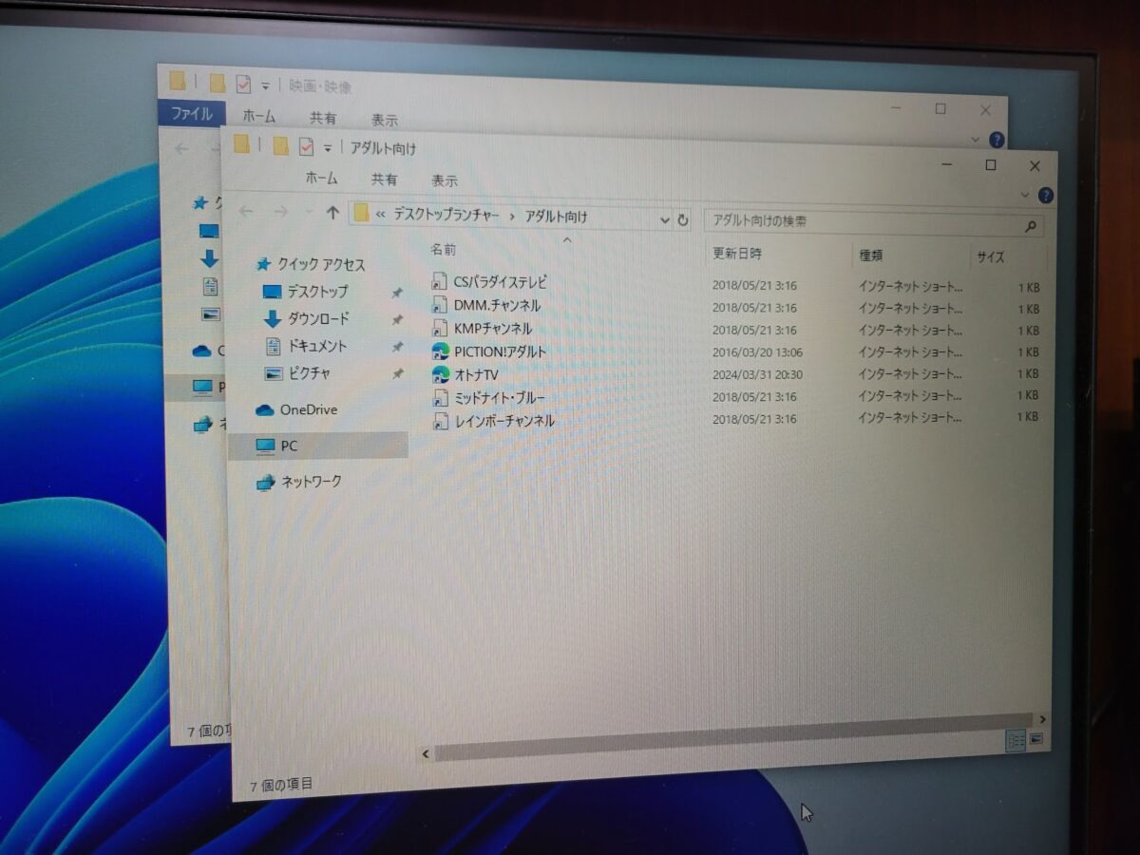Select the レインボーチャンネル shortcut
Screen dimensions: 1140x855
(504, 421)
